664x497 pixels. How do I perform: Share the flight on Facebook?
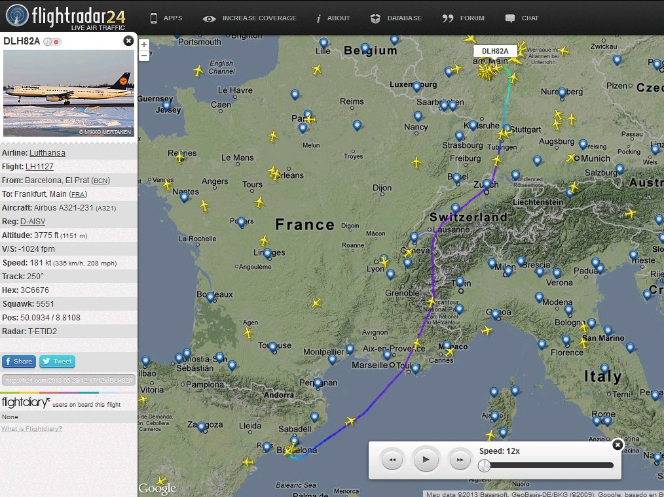tap(19, 361)
